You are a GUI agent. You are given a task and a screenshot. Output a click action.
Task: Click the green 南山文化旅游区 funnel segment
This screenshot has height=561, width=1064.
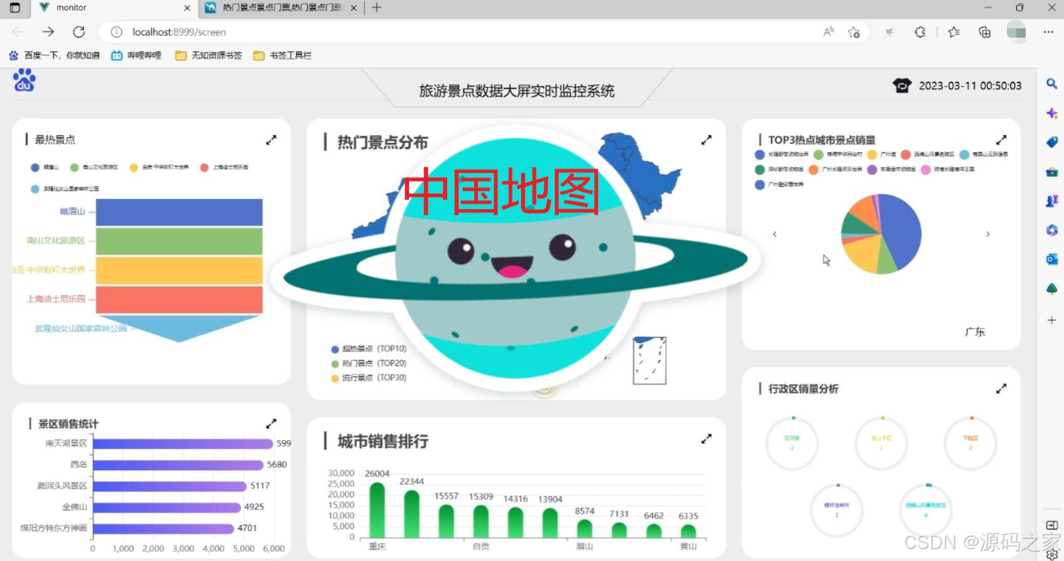click(x=179, y=241)
